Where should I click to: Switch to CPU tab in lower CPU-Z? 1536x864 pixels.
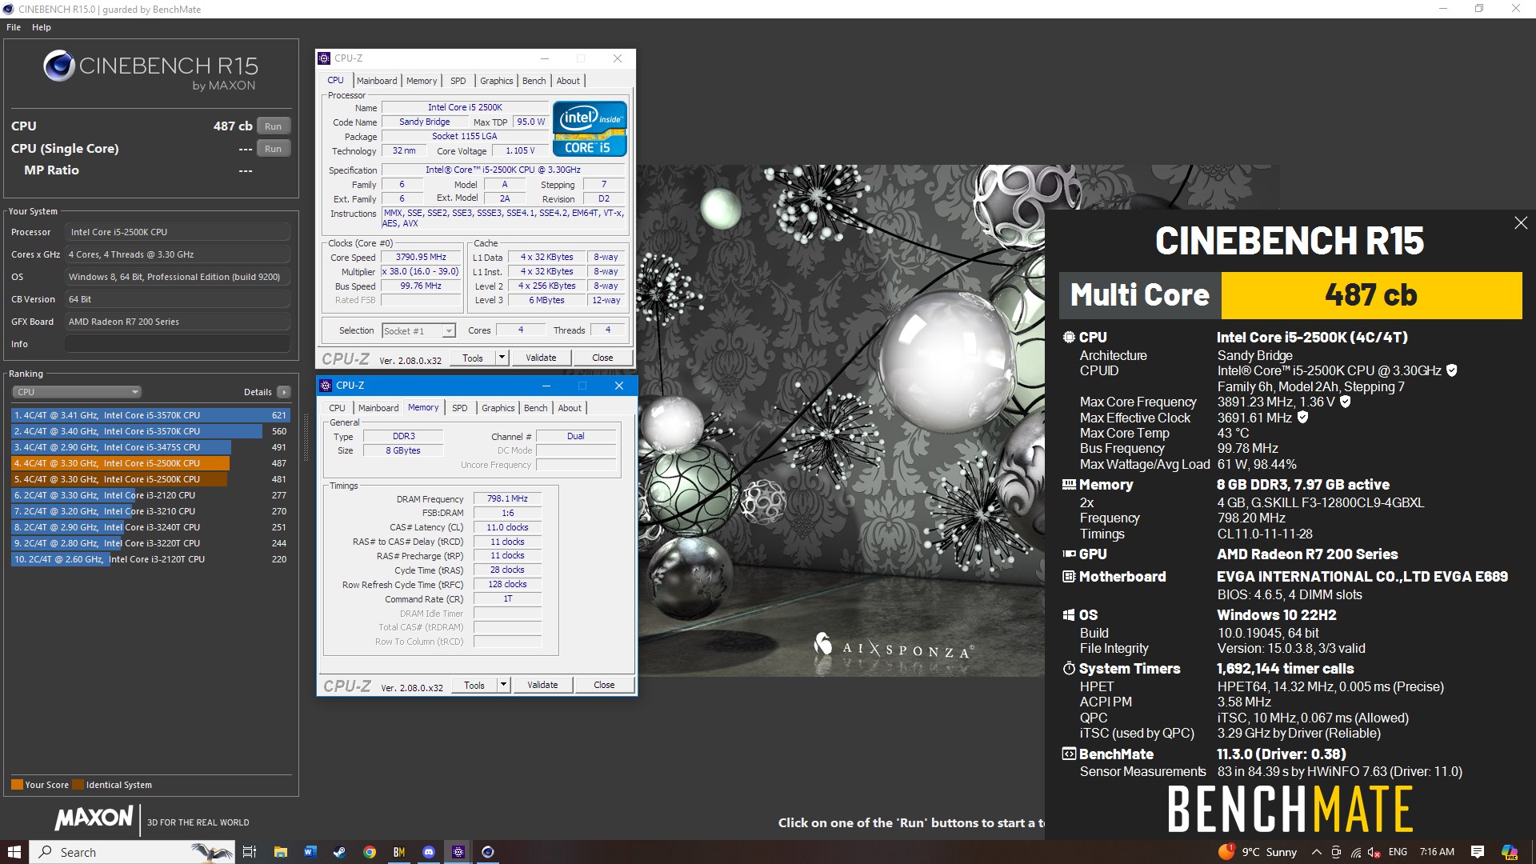338,408
